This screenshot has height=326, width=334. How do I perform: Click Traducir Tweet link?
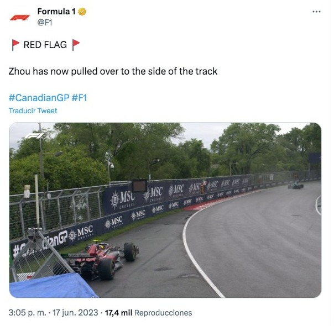point(33,111)
